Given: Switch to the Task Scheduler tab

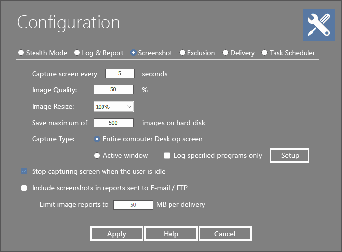Looking at the screenshot, I should pos(265,53).
